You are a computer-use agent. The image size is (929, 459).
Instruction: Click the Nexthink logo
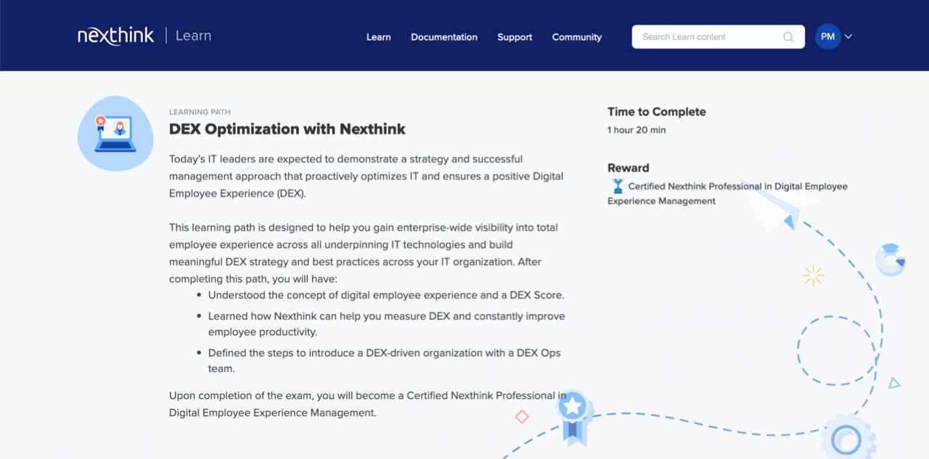coord(115,34)
